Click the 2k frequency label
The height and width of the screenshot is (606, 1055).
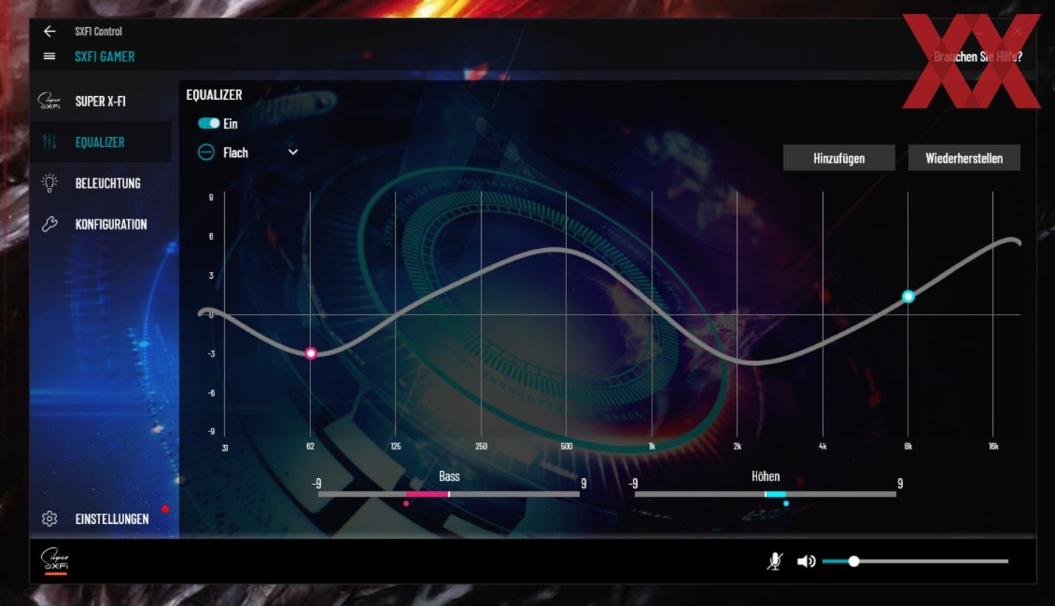[x=738, y=446]
